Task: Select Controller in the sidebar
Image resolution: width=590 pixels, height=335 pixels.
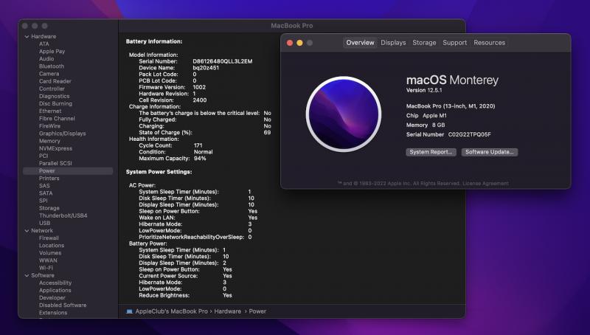Action: [52, 89]
